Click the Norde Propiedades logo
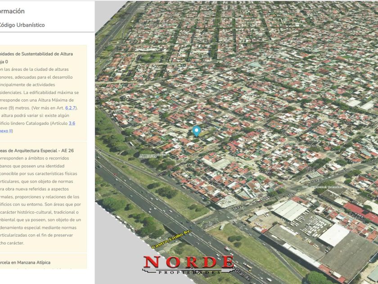 click(189, 265)
